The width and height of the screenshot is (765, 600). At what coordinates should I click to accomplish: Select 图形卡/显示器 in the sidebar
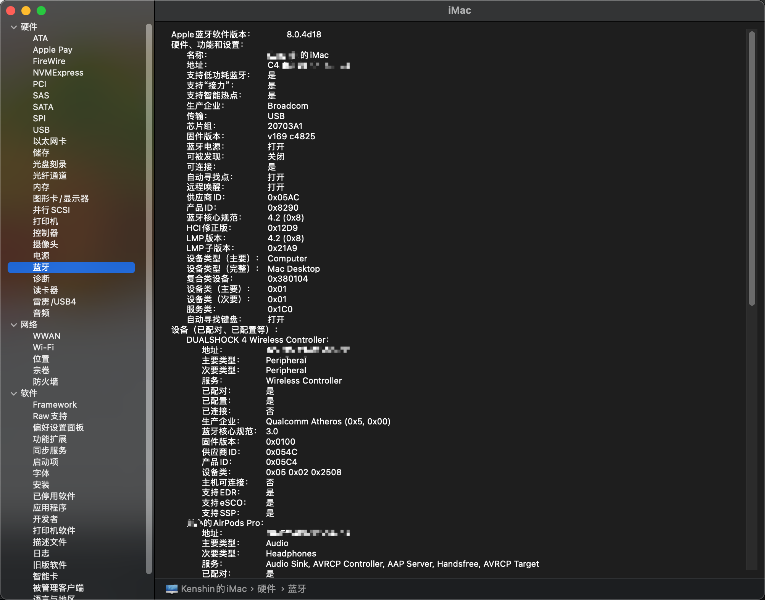[61, 198]
